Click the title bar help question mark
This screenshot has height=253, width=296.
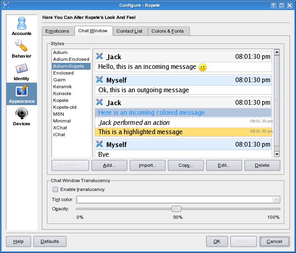(x=273, y=5)
